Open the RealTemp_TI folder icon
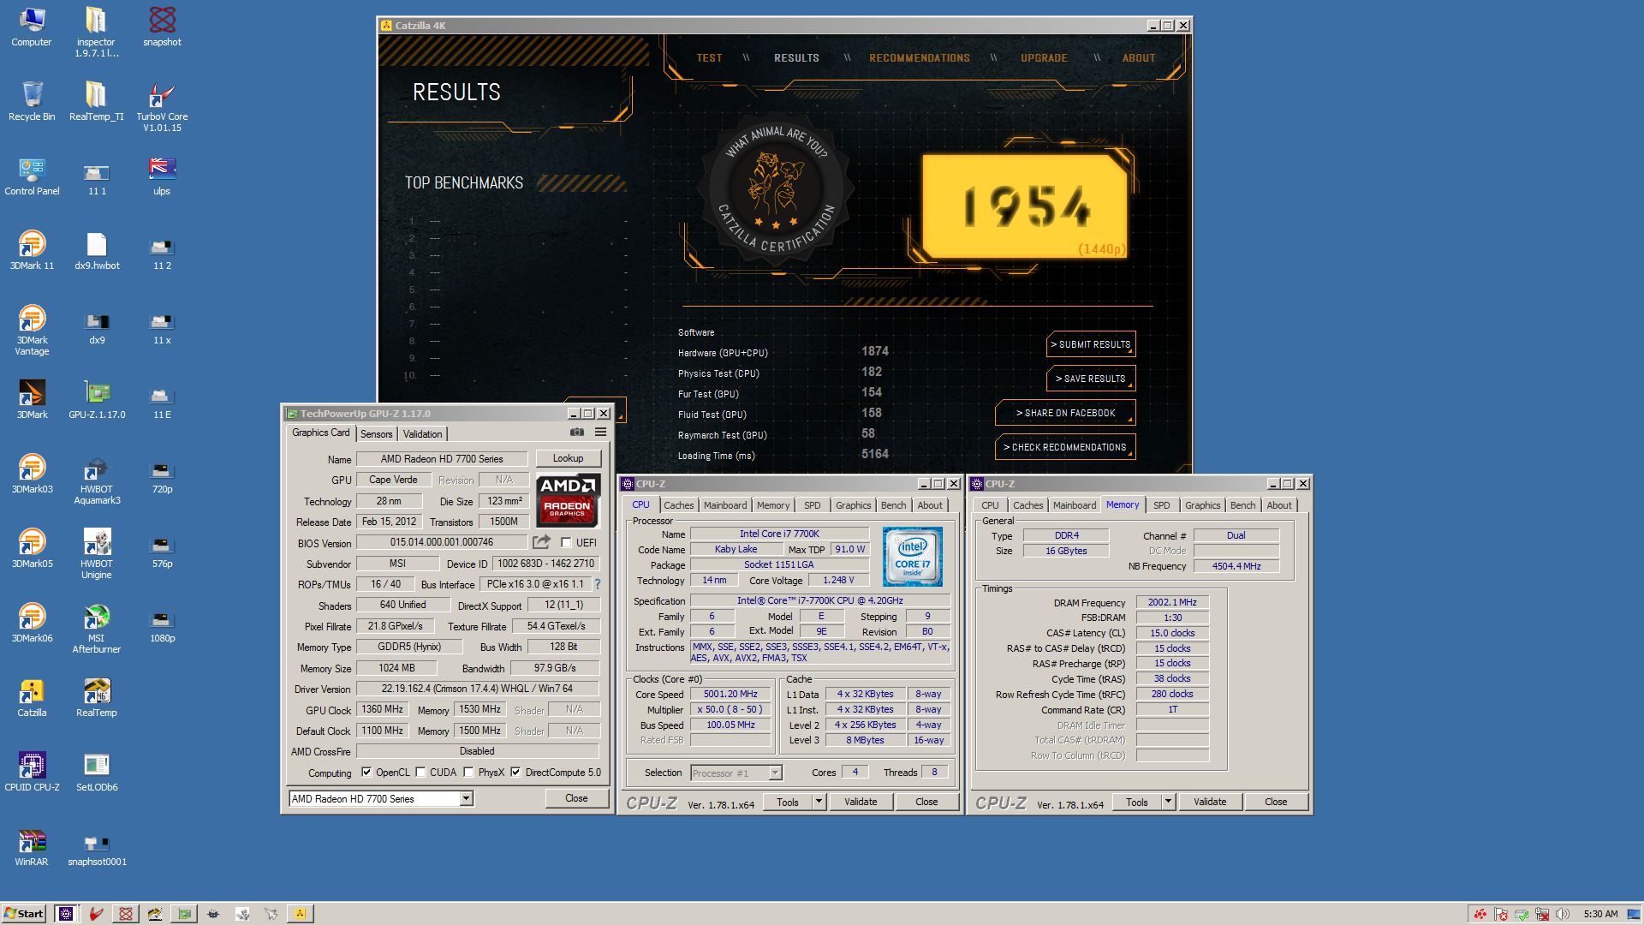 click(x=97, y=100)
